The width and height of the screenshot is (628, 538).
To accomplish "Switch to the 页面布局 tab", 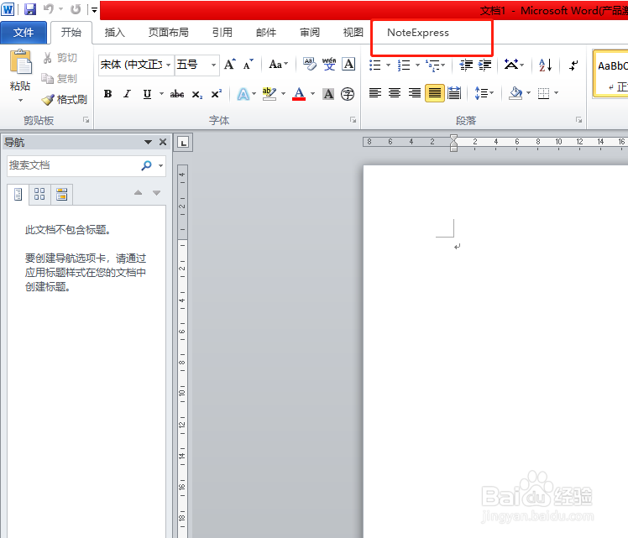I will pyautogui.click(x=169, y=33).
